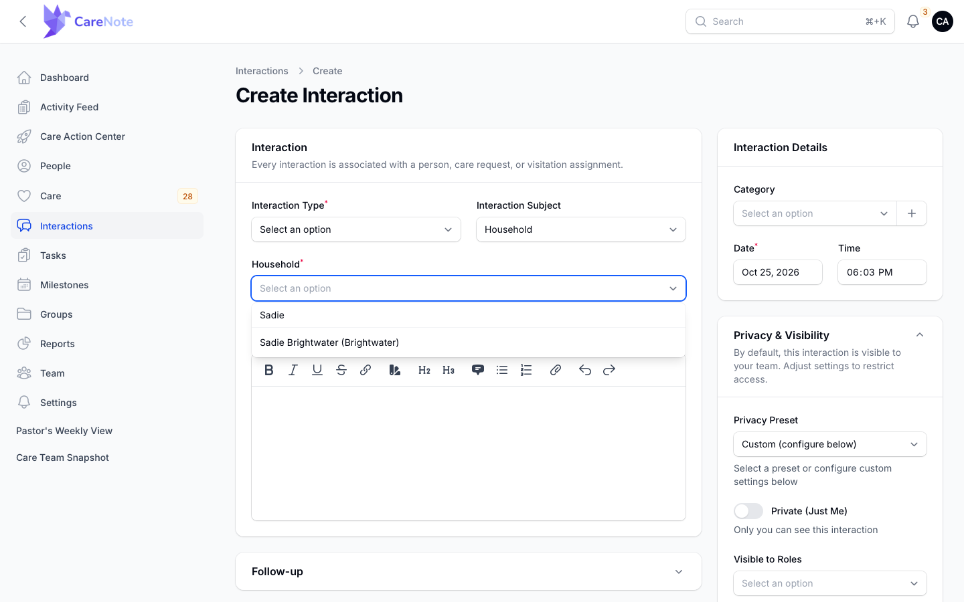964x602 pixels.
Task: Start a numbered list
Action: click(526, 370)
